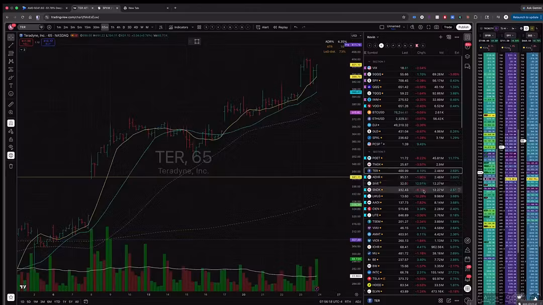Open advanced view of watchlist
Image resolution: width=543 pixels, height=305 pixels.
point(449,37)
